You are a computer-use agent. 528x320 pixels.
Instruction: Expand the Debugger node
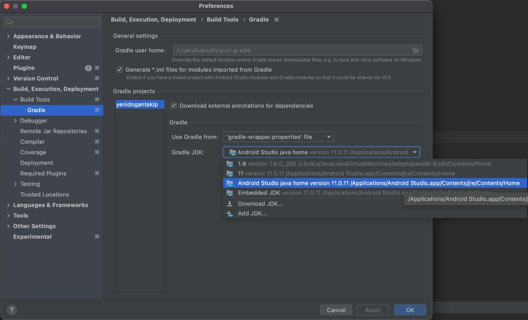pos(15,121)
